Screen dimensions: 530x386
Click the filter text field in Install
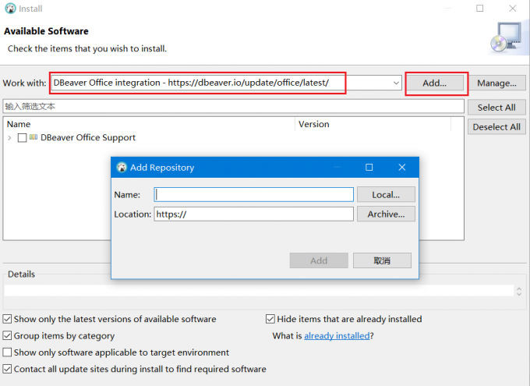233,106
